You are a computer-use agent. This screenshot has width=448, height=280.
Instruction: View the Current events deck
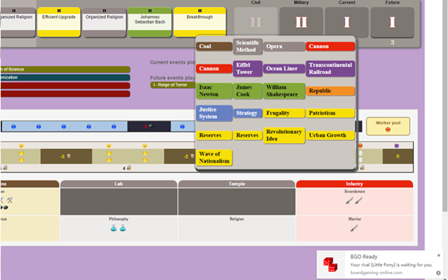(x=346, y=22)
